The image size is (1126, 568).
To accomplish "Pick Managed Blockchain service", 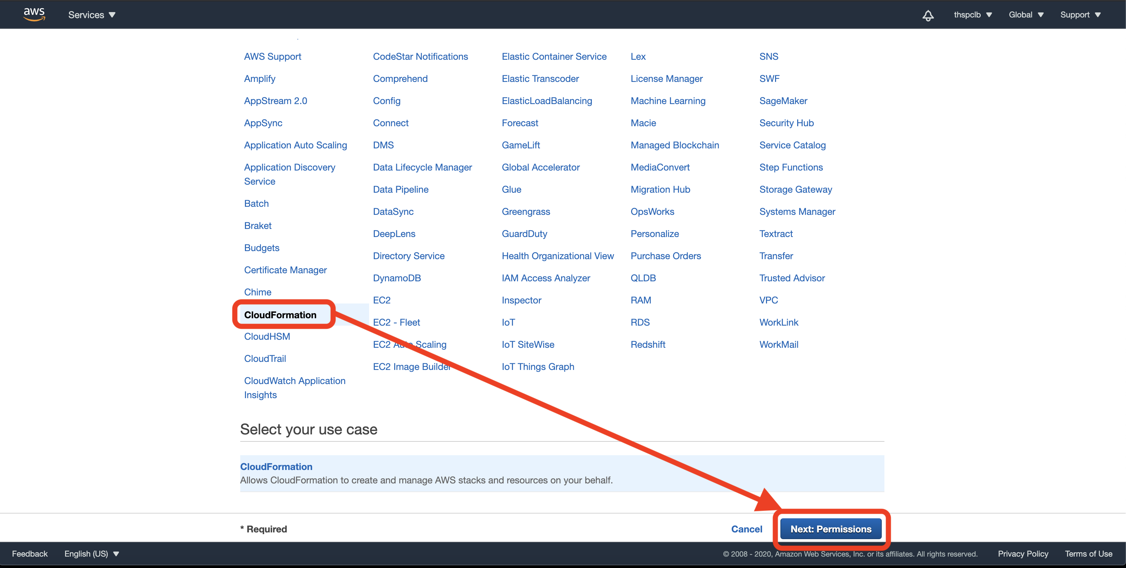I will 675,145.
